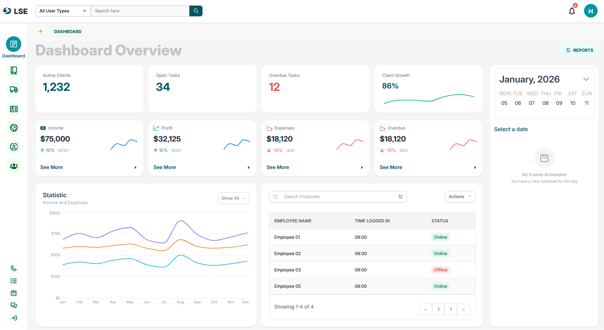The height and width of the screenshot is (330, 604).
Task: Click the Employee 05 name cell
Action: [x=287, y=286]
